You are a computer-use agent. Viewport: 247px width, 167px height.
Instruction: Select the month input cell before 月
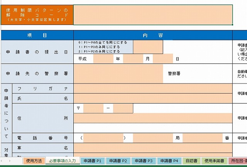coord(133,59)
